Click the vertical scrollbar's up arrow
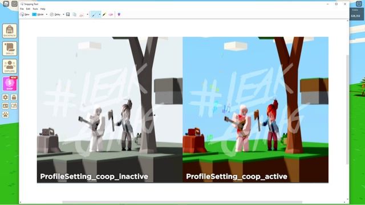Viewport: 365px width, 205px height. [347, 21]
